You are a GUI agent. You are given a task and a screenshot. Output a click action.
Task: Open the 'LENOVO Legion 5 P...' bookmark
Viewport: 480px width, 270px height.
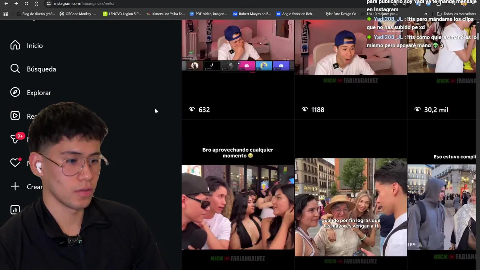coord(122,14)
